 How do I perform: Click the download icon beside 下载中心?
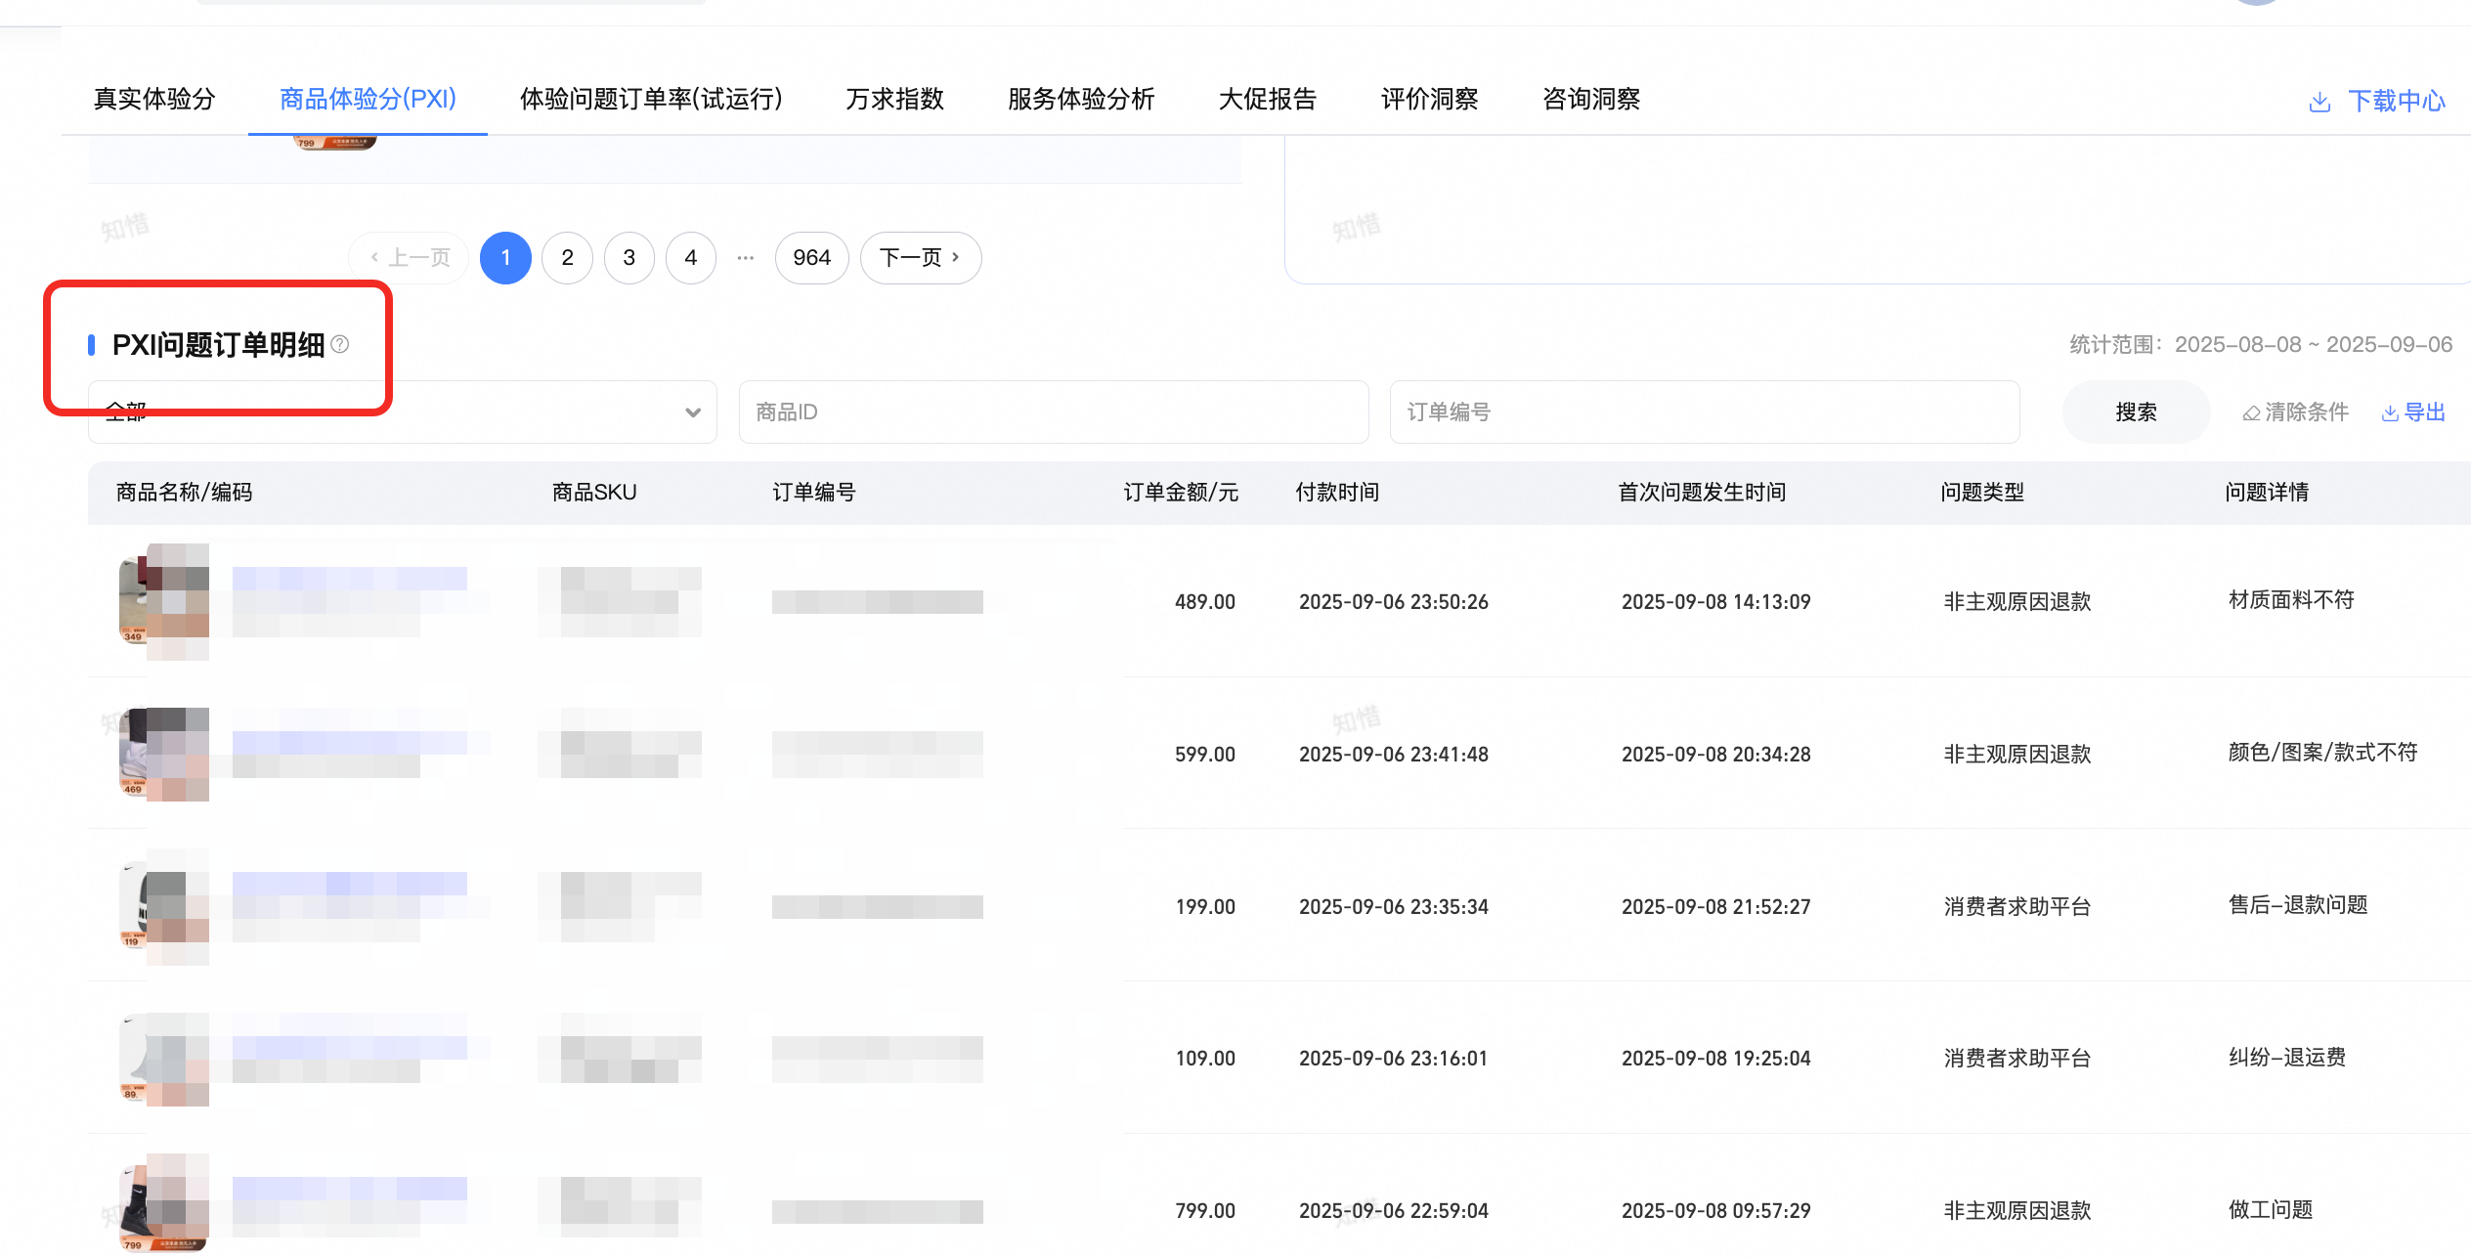coord(2319,102)
